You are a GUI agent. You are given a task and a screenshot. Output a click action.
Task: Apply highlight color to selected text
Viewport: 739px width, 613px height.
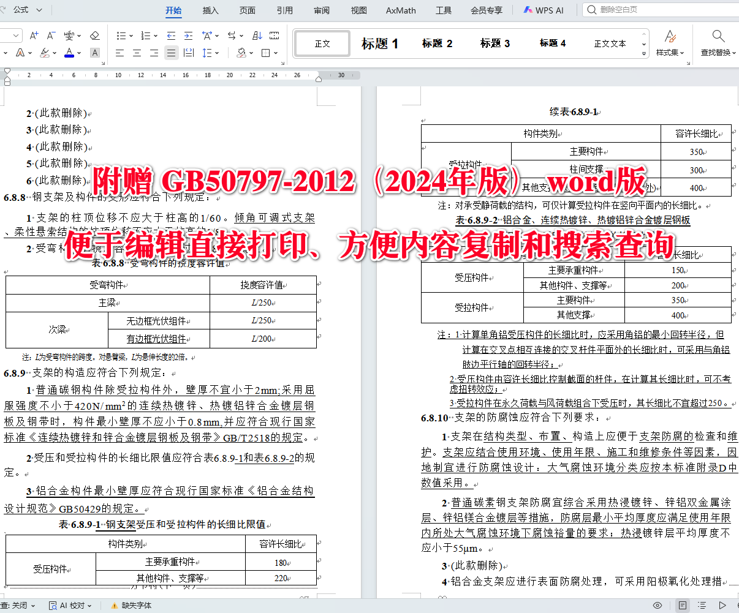click(45, 53)
